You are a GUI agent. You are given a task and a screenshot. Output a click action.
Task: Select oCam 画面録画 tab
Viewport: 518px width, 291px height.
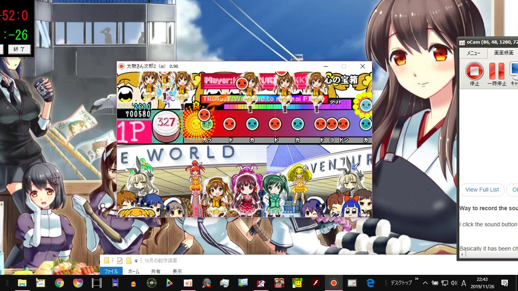[x=503, y=53]
